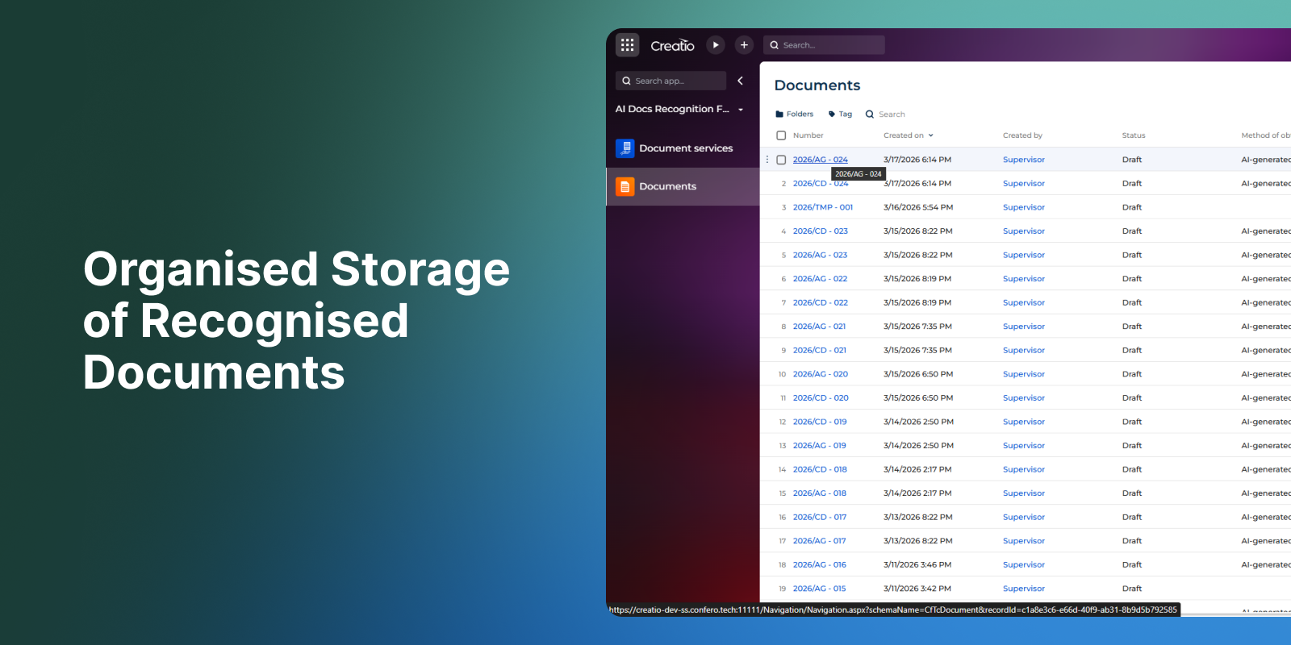Open Folders filter in Documents toolbar
The image size is (1291, 645).
[x=794, y=114]
